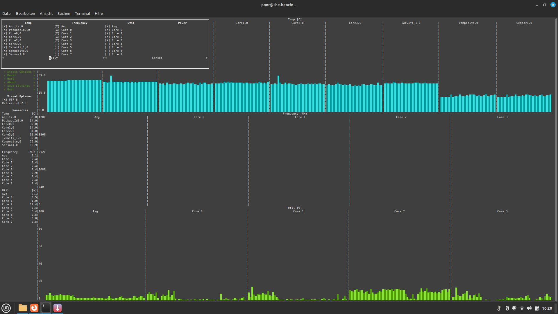558x314 pixels.
Task: Select Save Settings in sidebar
Action: (x=18, y=86)
